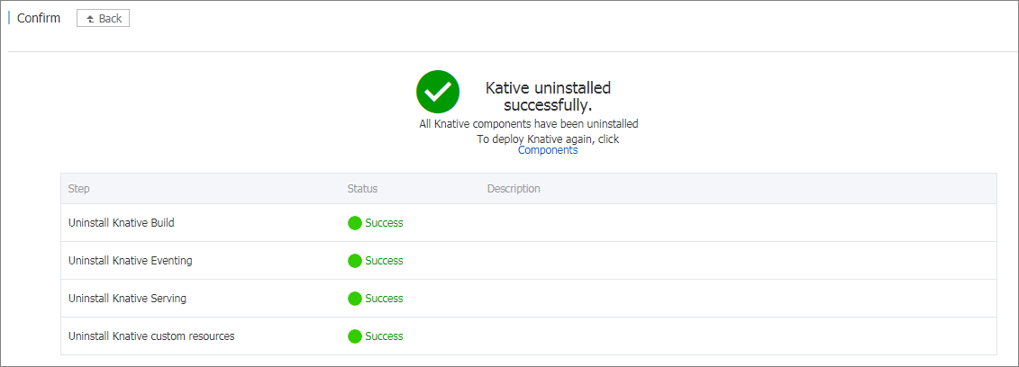Select the Confirm page title
Screen dimensions: 1019x367
(39, 18)
